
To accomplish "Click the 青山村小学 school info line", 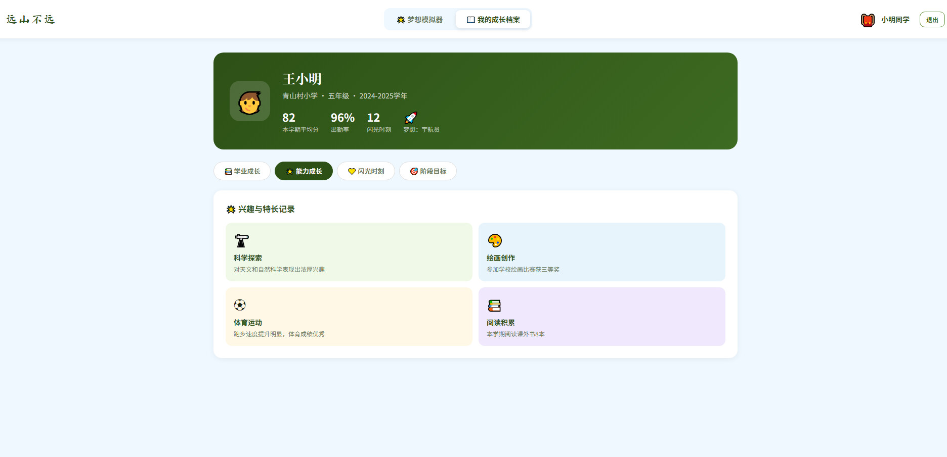I will tap(345, 96).
